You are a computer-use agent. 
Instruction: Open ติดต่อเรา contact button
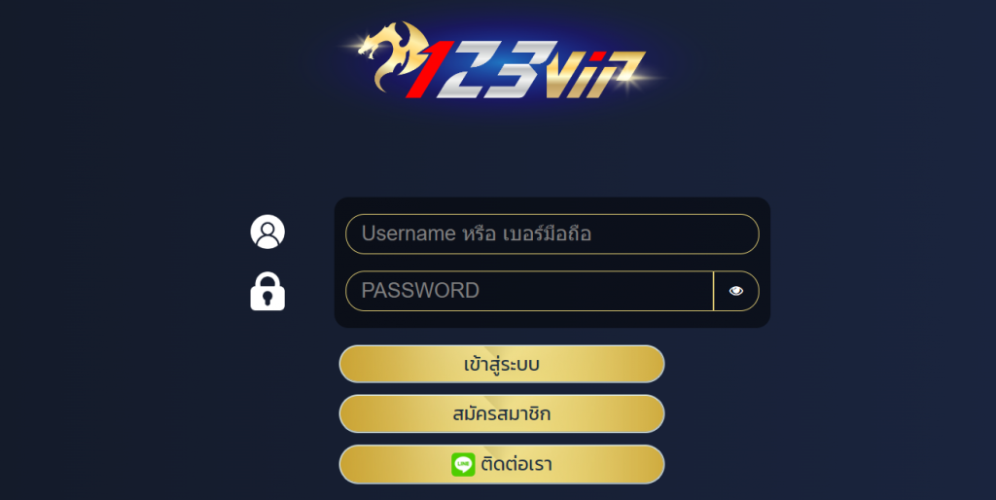[x=502, y=464]
